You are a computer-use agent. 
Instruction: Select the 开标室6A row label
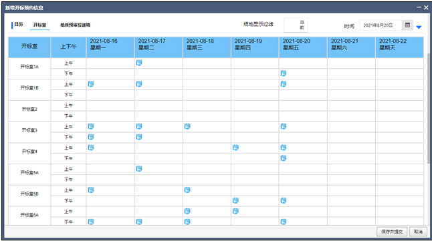[29, 215]
